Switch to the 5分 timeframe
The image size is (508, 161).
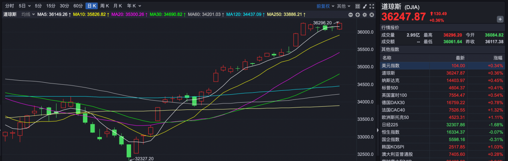pyautogui.click(x=38, y=6)
